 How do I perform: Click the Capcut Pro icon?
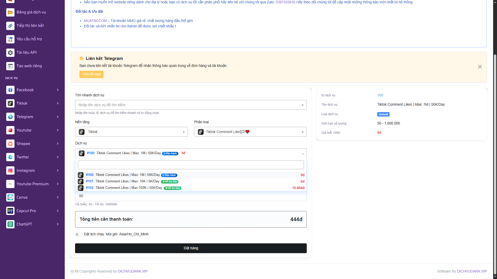10,211
